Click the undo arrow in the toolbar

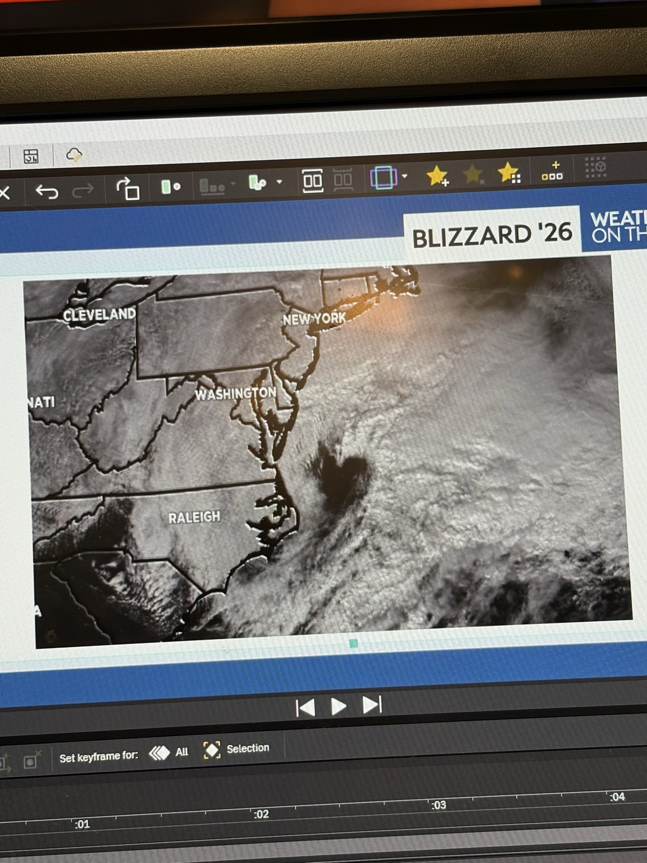[x=47, y=191]
